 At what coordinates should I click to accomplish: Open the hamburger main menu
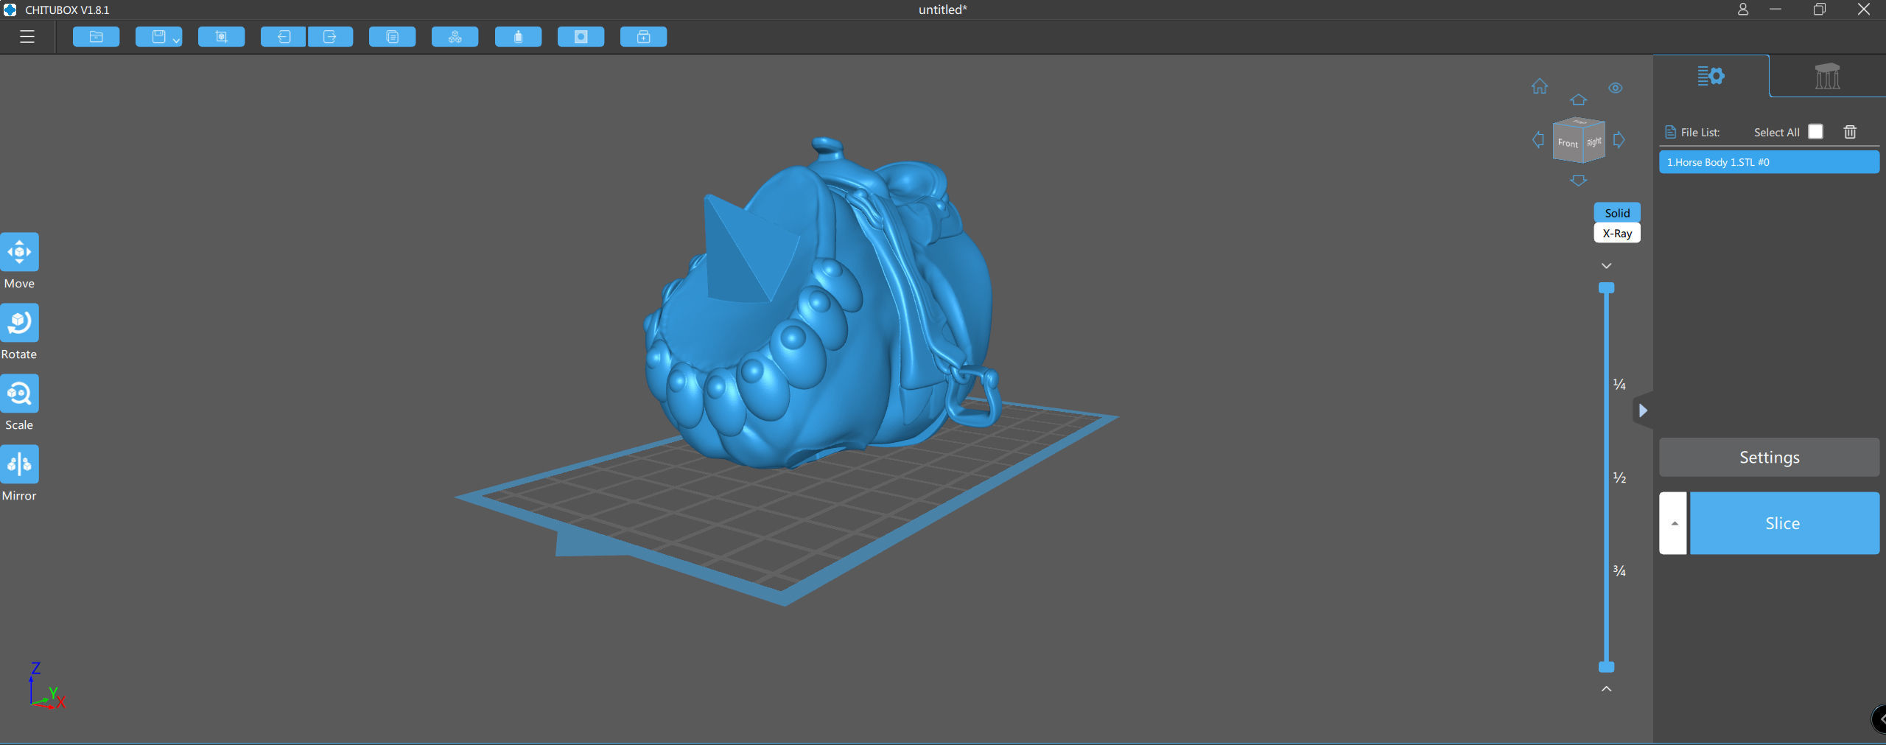27,37
